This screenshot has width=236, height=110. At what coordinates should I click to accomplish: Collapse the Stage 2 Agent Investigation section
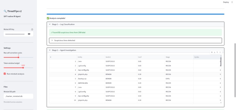pyautogui.click(x=136, y=50)
